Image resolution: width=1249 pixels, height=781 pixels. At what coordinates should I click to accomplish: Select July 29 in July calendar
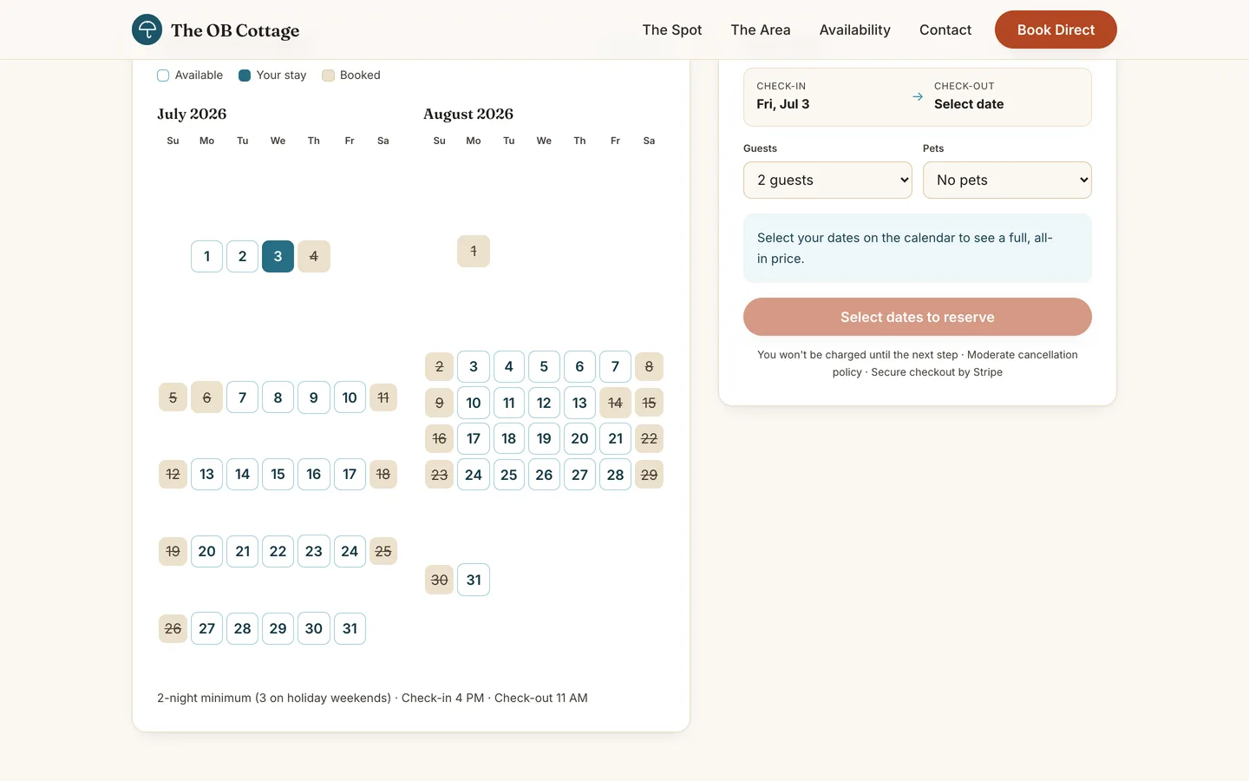click(278, 628)
